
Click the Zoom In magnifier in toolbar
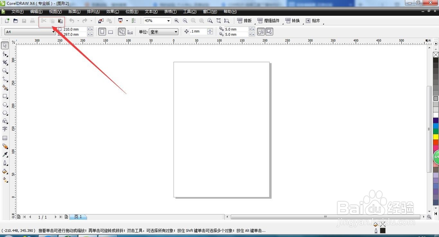pos(176,21)
